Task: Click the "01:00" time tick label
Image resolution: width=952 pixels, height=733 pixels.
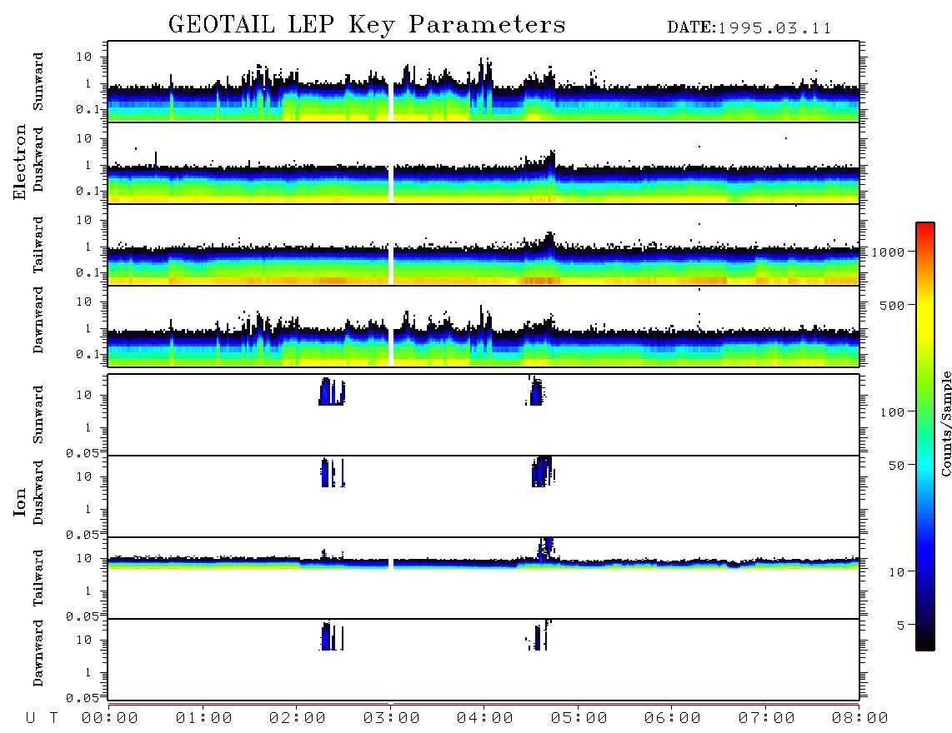Action: coord(203,719)
